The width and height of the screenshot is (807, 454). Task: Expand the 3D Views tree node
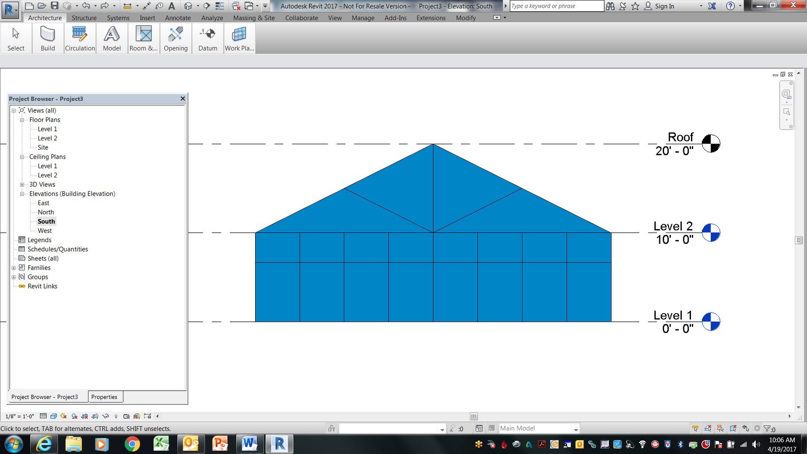click(22, 184)
